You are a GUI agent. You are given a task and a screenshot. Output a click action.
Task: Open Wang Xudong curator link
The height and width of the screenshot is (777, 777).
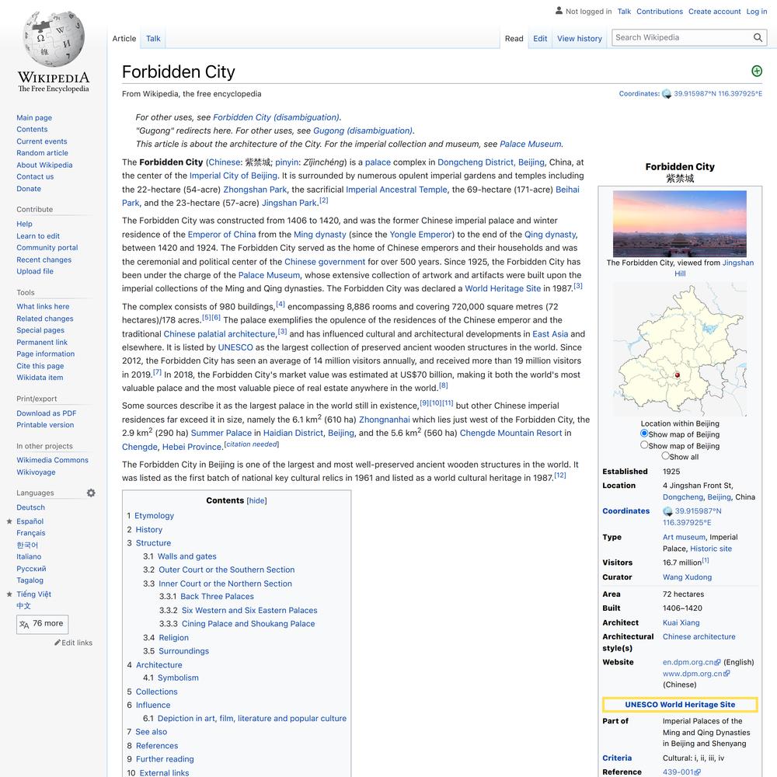[x=688, y=577]
